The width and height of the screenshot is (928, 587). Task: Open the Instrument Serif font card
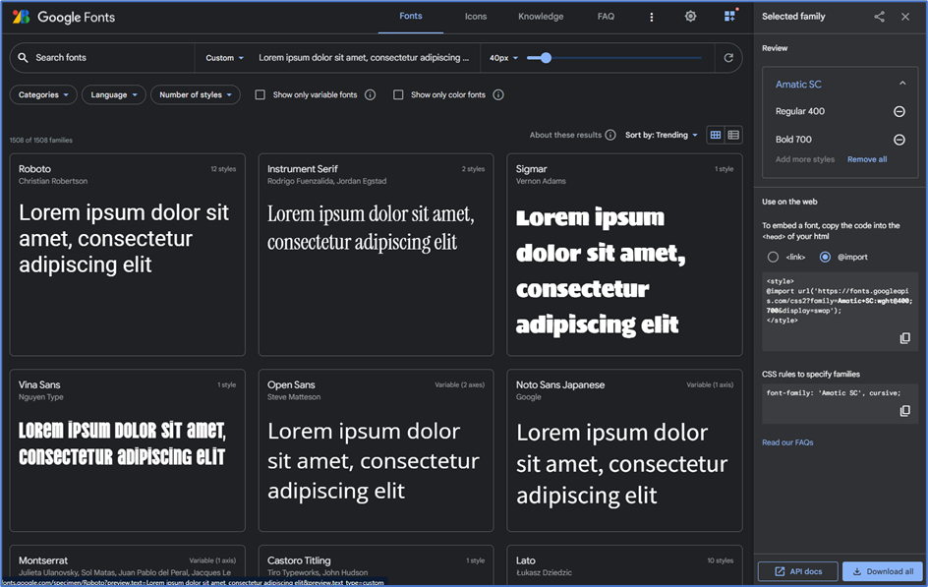click(x=376, y=255)
